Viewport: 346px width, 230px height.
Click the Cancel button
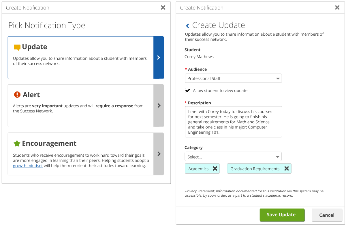click(327, 215)
